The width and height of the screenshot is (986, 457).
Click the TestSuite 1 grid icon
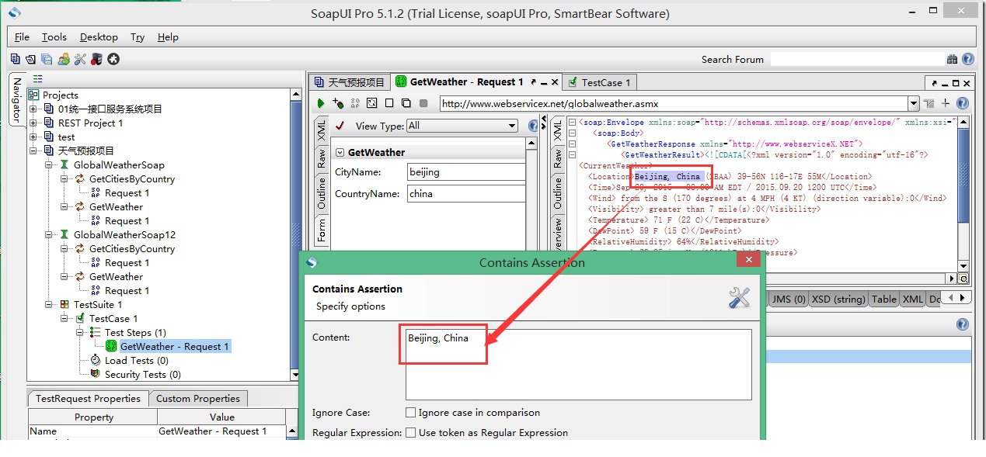tap(64, 304)
